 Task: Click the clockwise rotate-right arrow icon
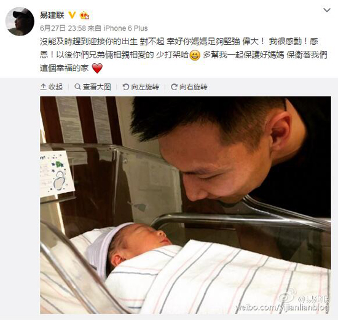click(x=174, y=87)
